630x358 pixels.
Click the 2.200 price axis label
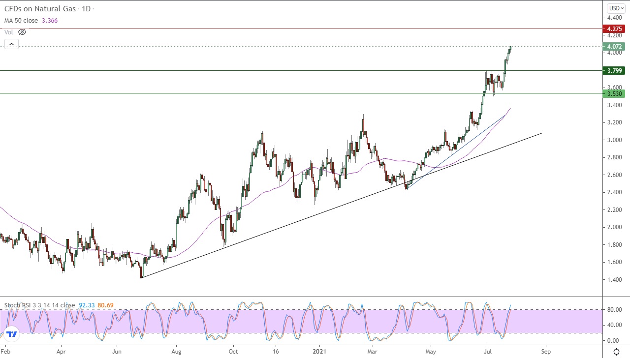pos(614,210)
